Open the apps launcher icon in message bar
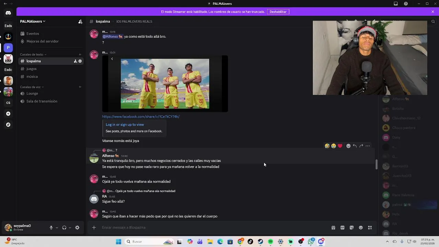Viewport: 439px width, 247px height. (370, 227)
